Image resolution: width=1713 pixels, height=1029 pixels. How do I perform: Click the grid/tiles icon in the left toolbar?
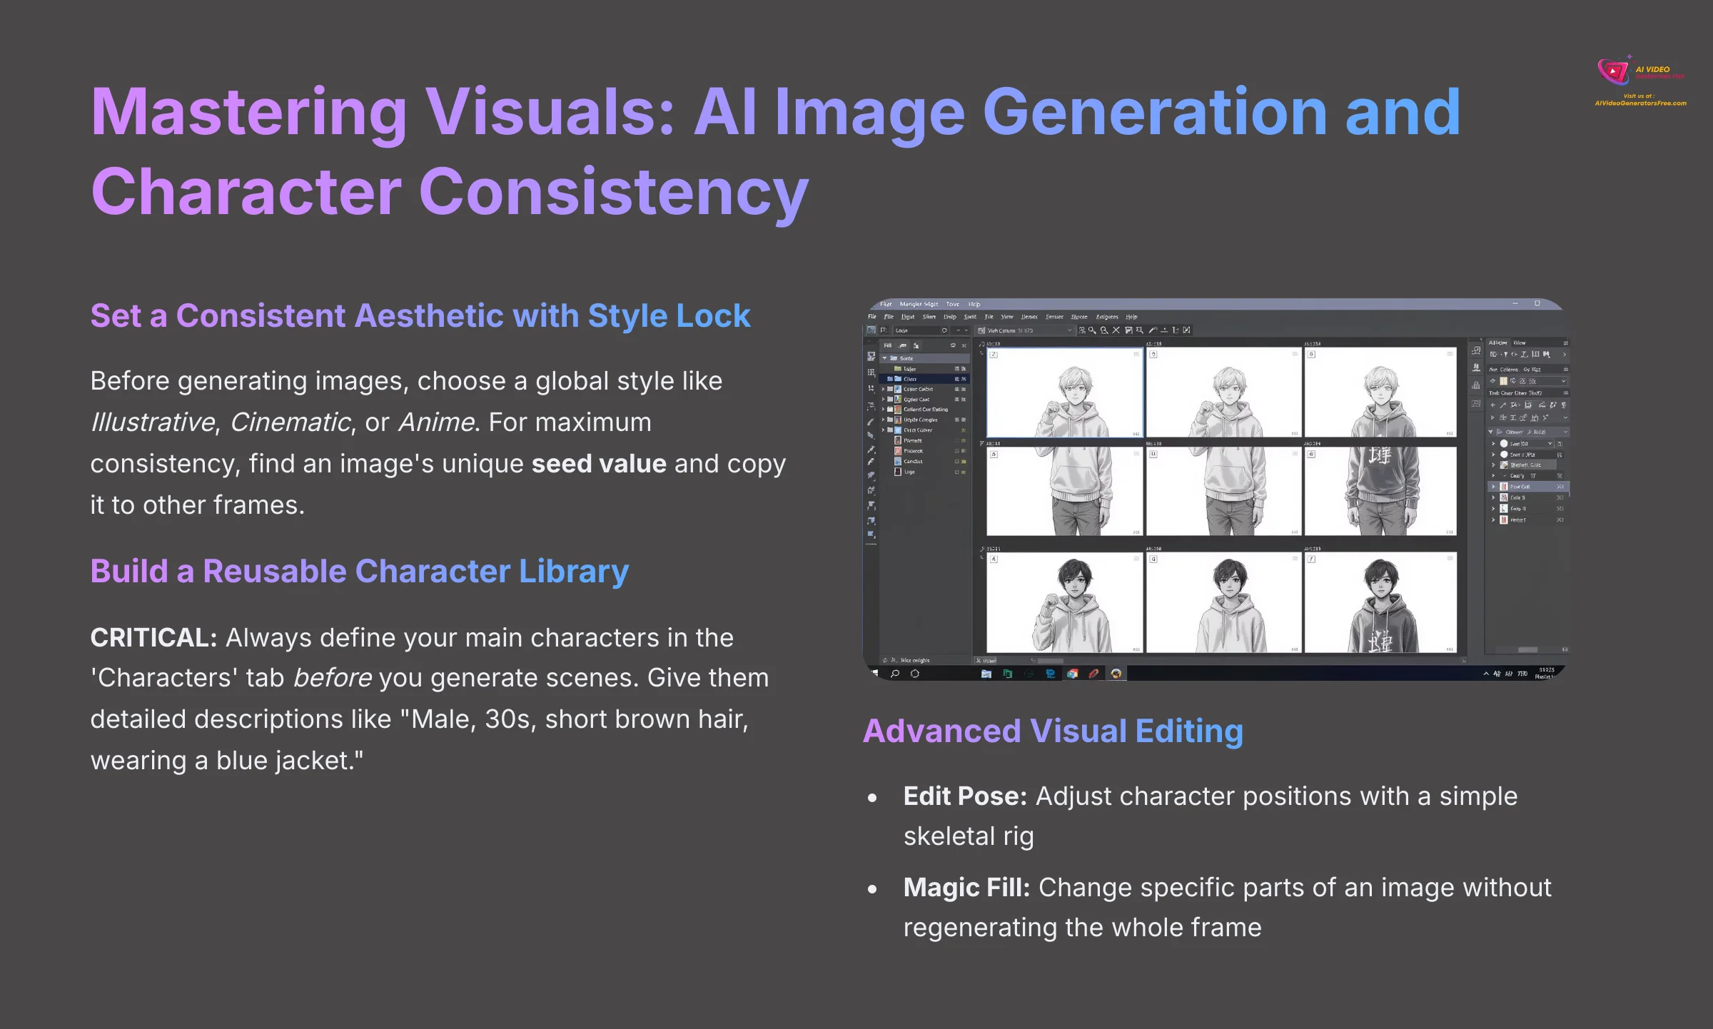[871, 372]
